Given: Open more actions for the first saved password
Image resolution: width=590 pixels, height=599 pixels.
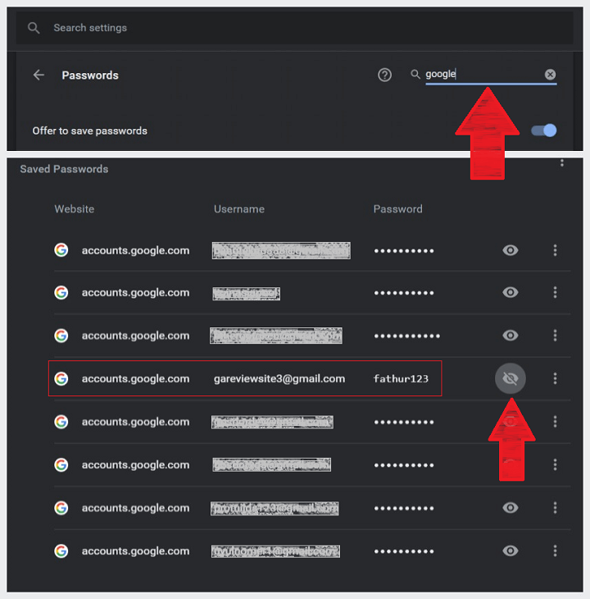Looking at the screenshot, I should [555, 250].
